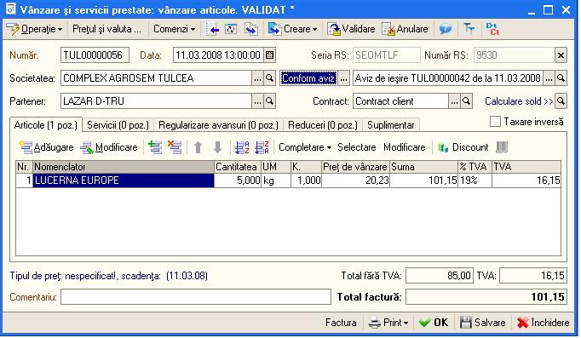Click magnifier icon next to Societatea
Viewport: 581px width, 338px height.
(270, 78)
